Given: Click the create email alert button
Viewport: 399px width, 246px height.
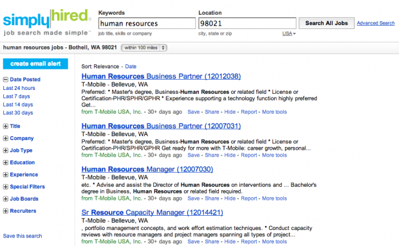Looking at the screenshot, I should (35, 64).
